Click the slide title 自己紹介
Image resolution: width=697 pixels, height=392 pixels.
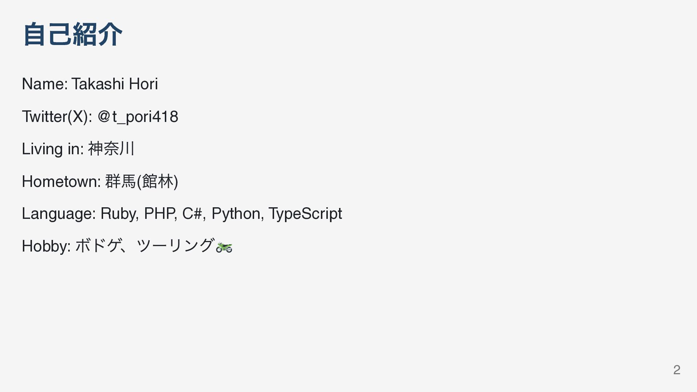[x=73, y=34]
